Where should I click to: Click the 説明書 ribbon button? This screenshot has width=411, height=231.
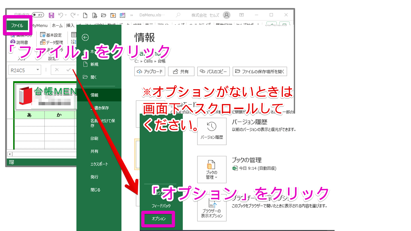(x=19, y=42)
